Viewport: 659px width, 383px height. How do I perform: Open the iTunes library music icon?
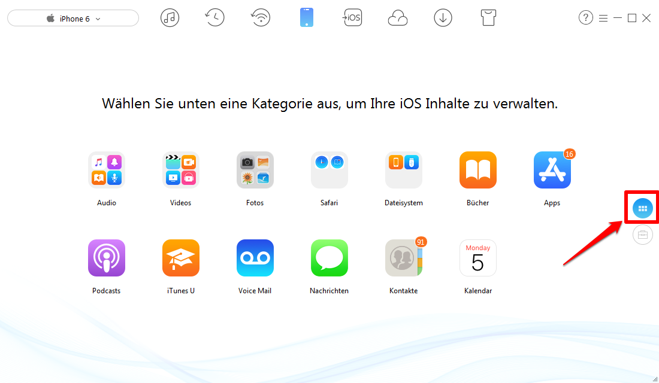pyautogui.click(x=170, y=17)
